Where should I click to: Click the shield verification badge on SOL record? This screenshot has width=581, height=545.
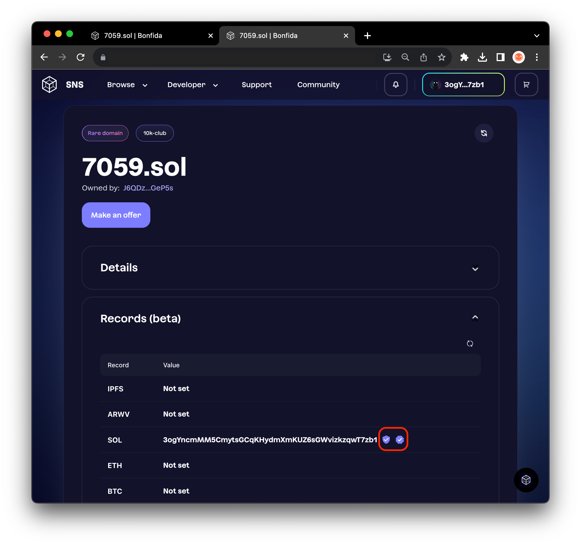(x=386, y=439)
